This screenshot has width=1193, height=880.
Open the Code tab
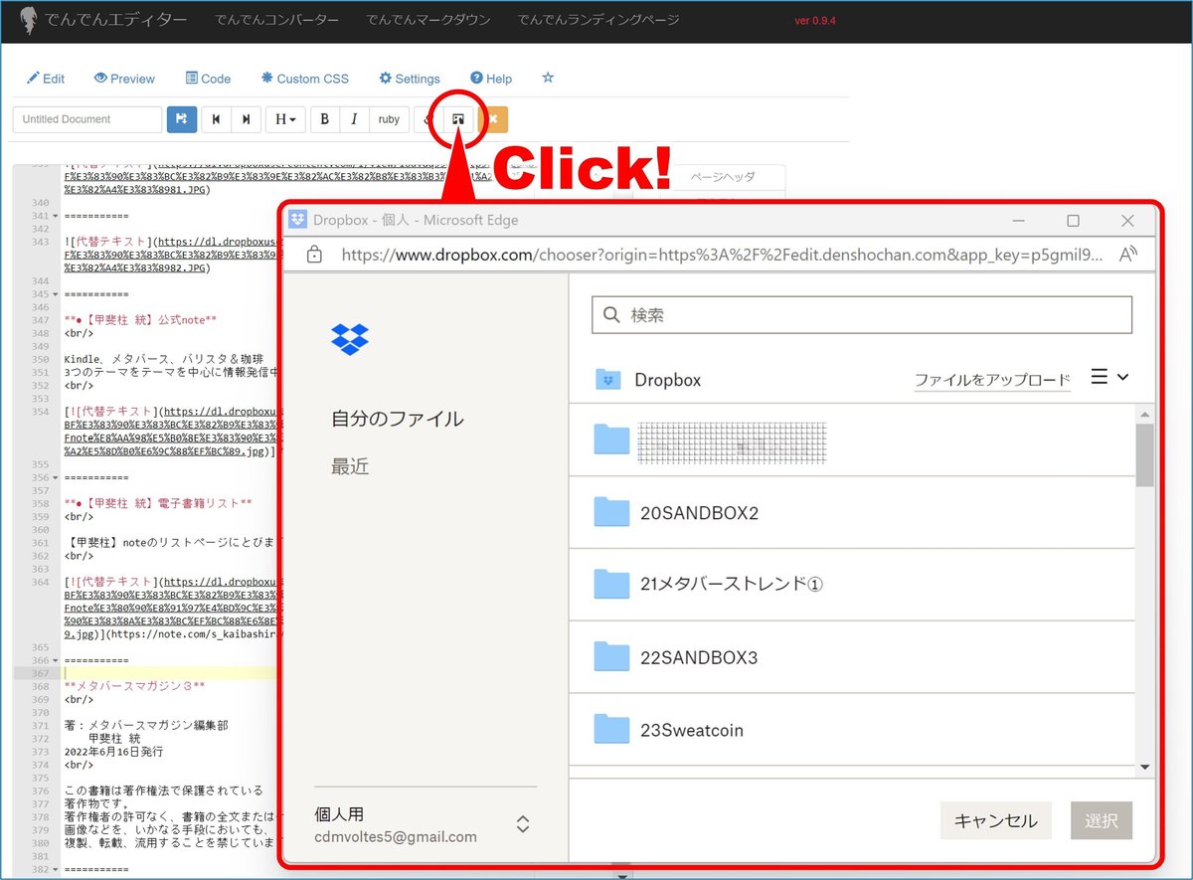[x=208, y=79]
